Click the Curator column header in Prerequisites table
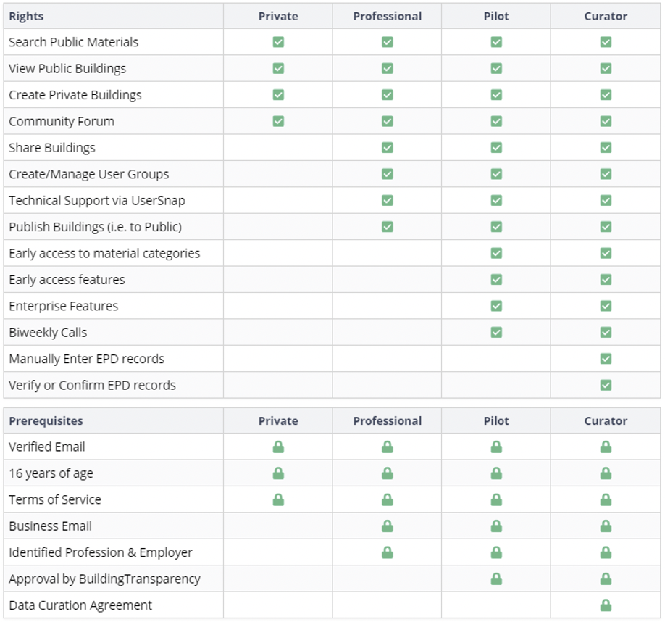Viewport: 665px width, 622px height. 606,421
